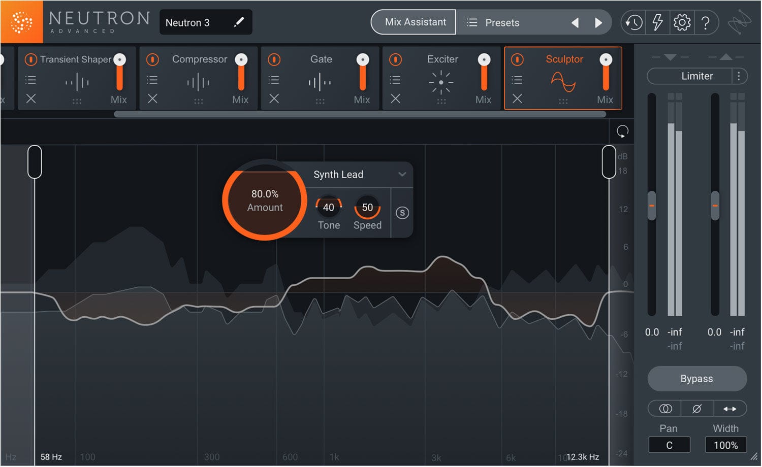Click the Mix Assistant button

coord(415,22)
